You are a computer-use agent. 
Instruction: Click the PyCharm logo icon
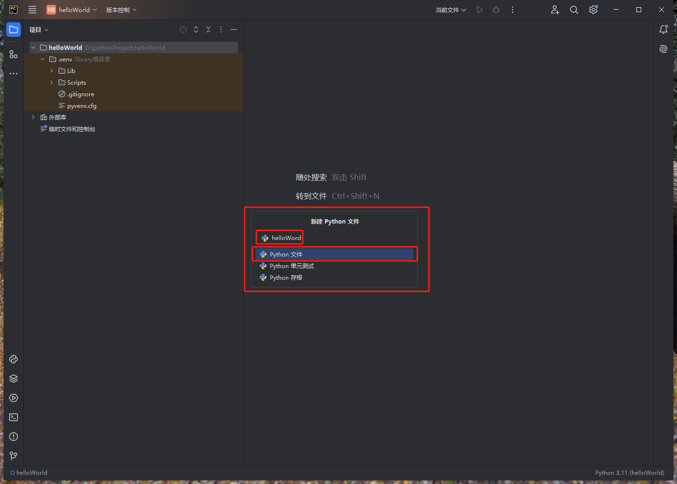(x=14, y=10)
